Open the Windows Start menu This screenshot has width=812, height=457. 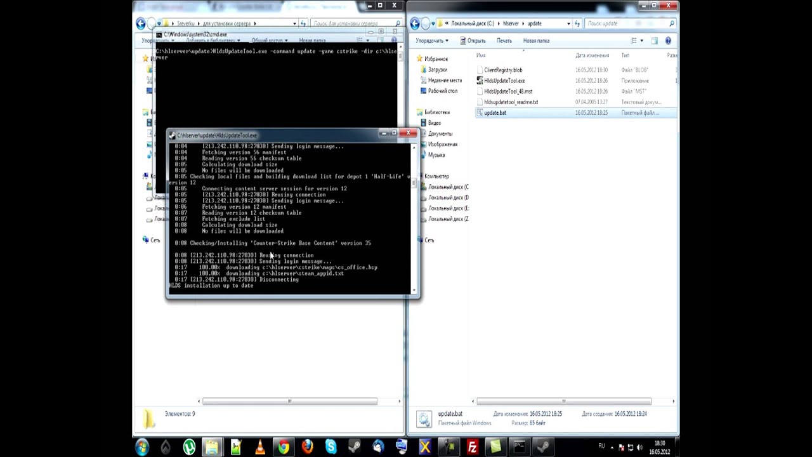click(x=142, y=447)
